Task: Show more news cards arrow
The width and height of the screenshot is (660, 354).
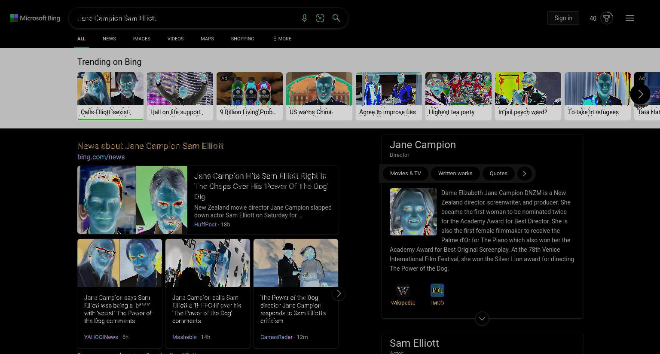Action: [x=339, y=293]
